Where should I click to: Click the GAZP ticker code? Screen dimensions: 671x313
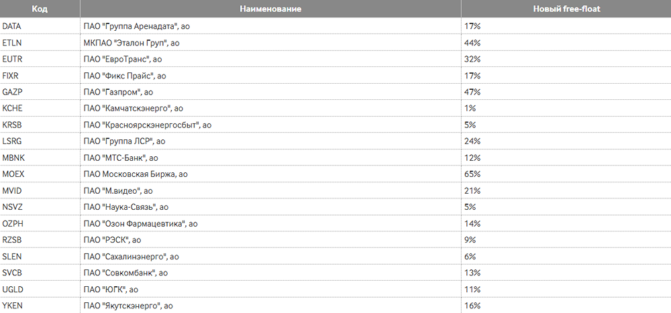13,92
